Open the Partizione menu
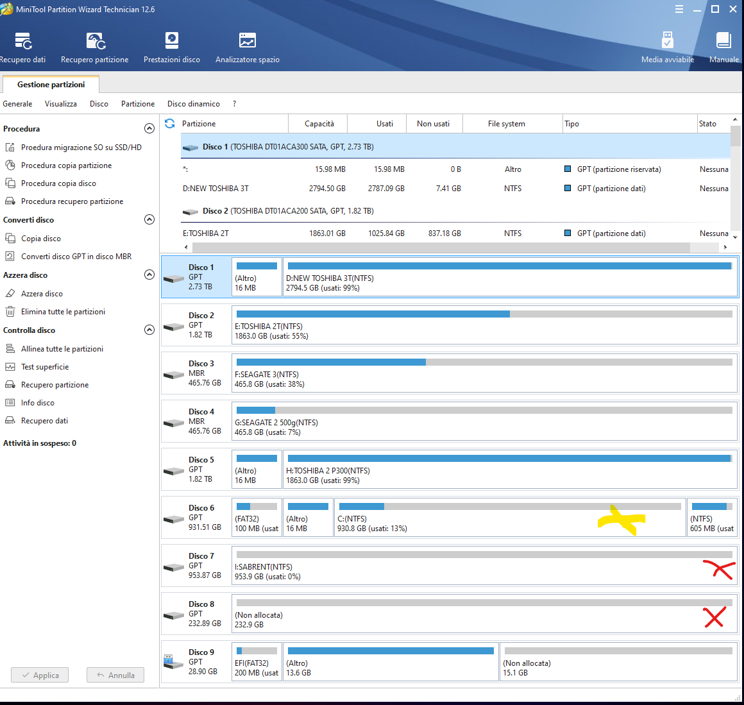This screenshot has width=744, height=705. 138,104
